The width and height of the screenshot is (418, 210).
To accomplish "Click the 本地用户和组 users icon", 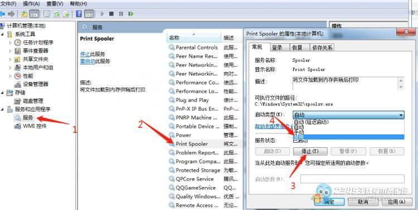I will point(18,68).
